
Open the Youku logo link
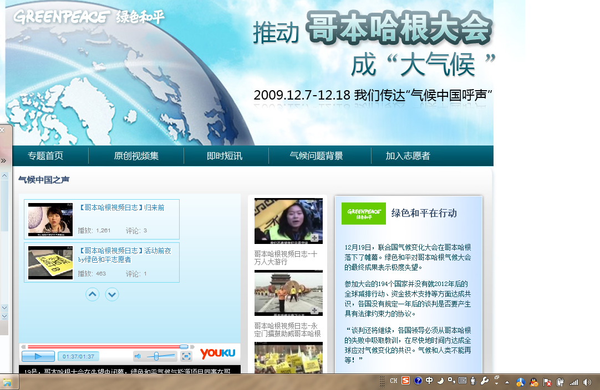(217, 353)
